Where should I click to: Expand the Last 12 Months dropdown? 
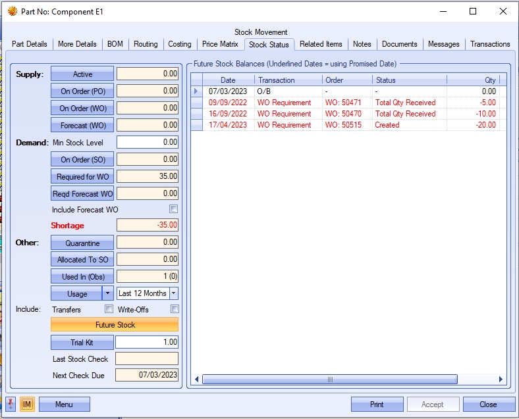point(174,293)
